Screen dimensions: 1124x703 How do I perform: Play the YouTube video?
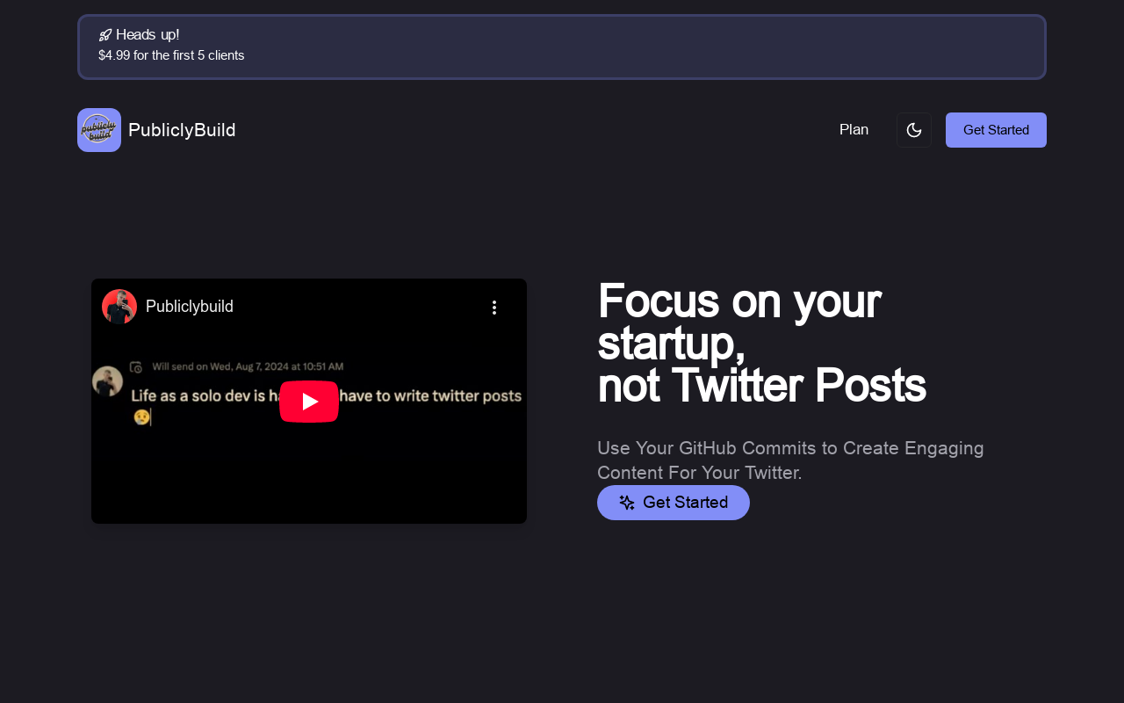click(x=309, y=402)
